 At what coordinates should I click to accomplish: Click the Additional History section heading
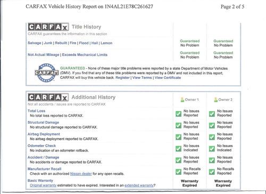click(x=94, y=97)
